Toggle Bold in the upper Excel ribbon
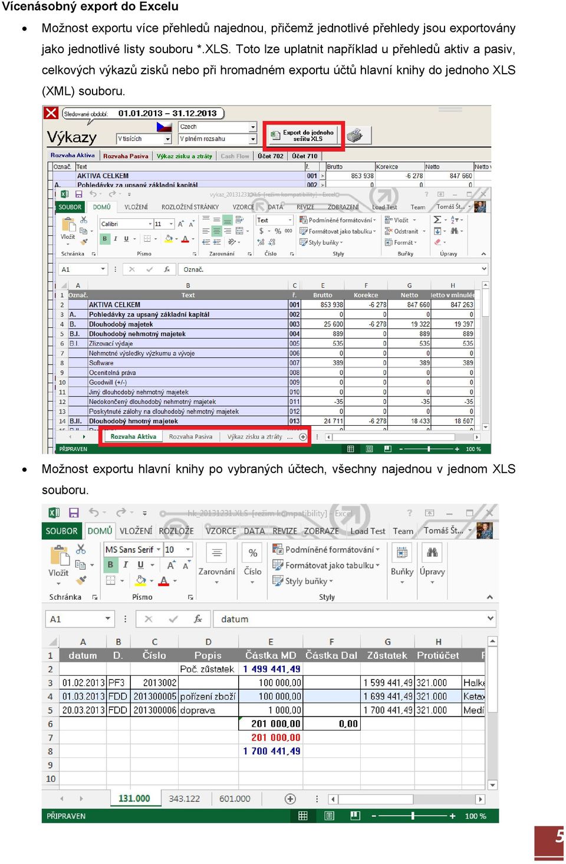 105,239
